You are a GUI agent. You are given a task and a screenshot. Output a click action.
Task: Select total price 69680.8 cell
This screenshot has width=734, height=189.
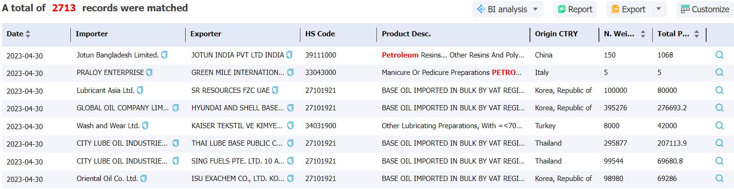[x=670, y=161]
